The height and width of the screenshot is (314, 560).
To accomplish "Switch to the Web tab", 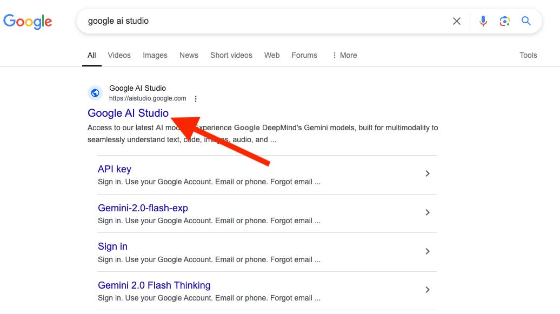I will [272, 55].
